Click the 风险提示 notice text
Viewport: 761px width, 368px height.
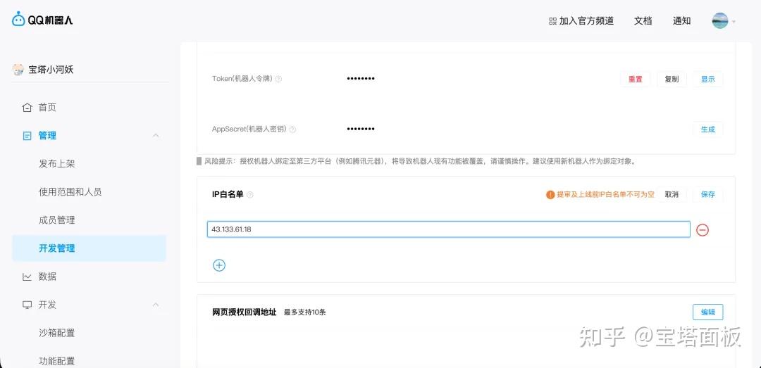click(420, 161)
